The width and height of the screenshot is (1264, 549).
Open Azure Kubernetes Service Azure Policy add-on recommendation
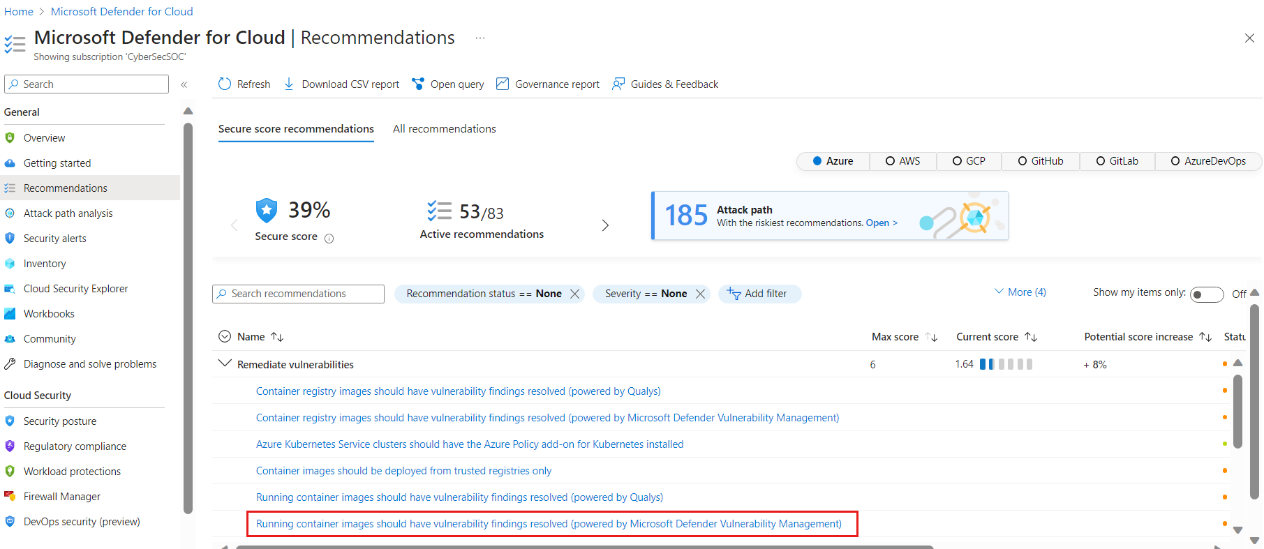(470, 444)
